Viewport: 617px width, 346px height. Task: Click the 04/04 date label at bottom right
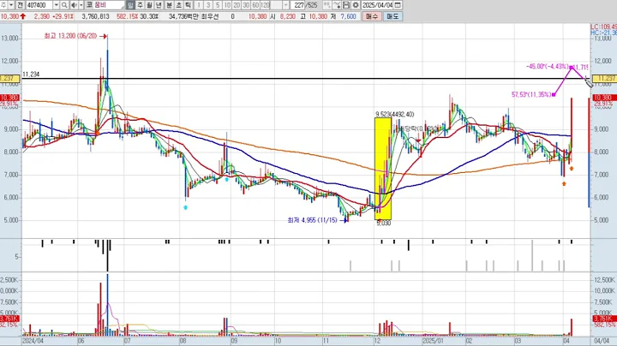click(602, 341)
